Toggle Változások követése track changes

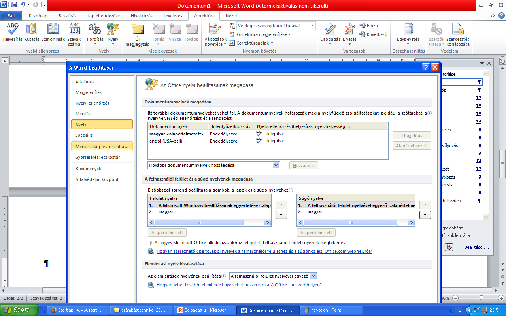215,34
